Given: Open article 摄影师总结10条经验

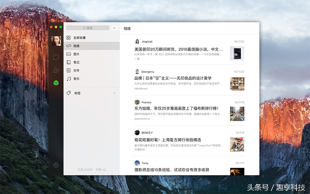Looking at the screenshot, I should pos(172,170).
